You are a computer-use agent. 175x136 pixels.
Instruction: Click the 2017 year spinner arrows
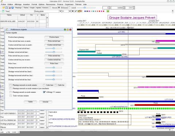tap(134, 8)
